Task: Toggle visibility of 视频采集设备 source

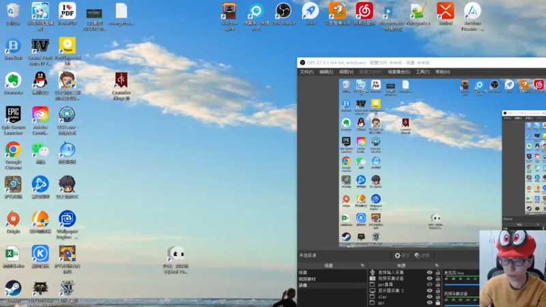Action: tap(429, 278)
